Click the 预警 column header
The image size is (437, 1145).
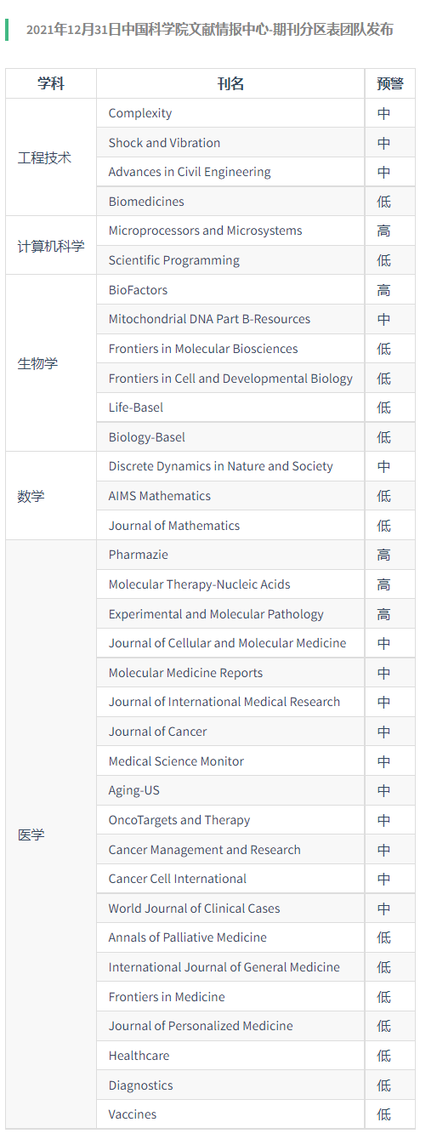point(390,83)
